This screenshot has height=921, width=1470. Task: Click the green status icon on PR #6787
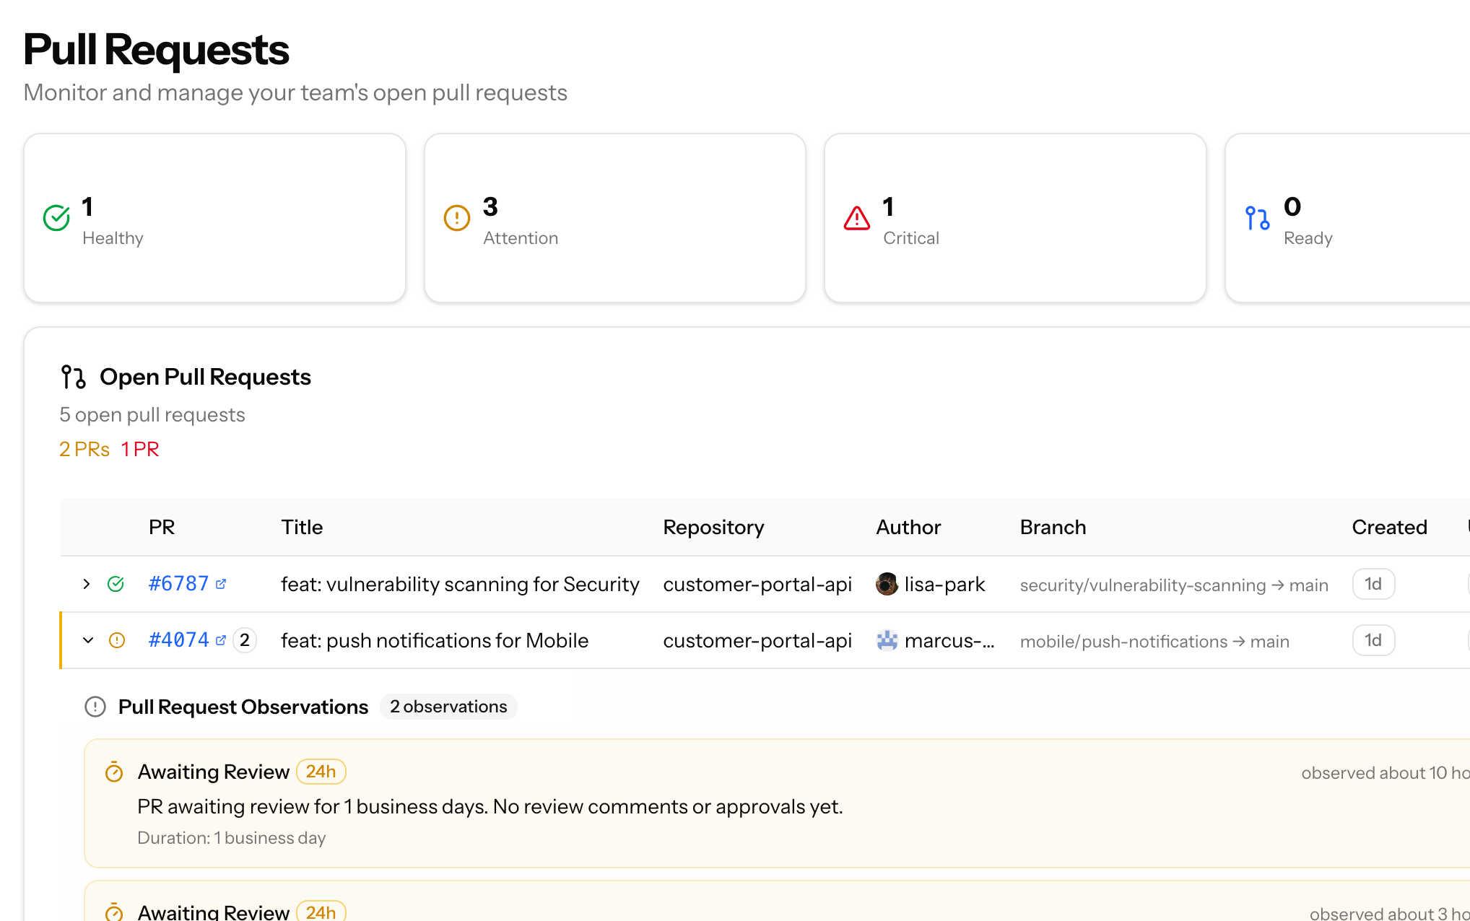click(x=116, y=584)
